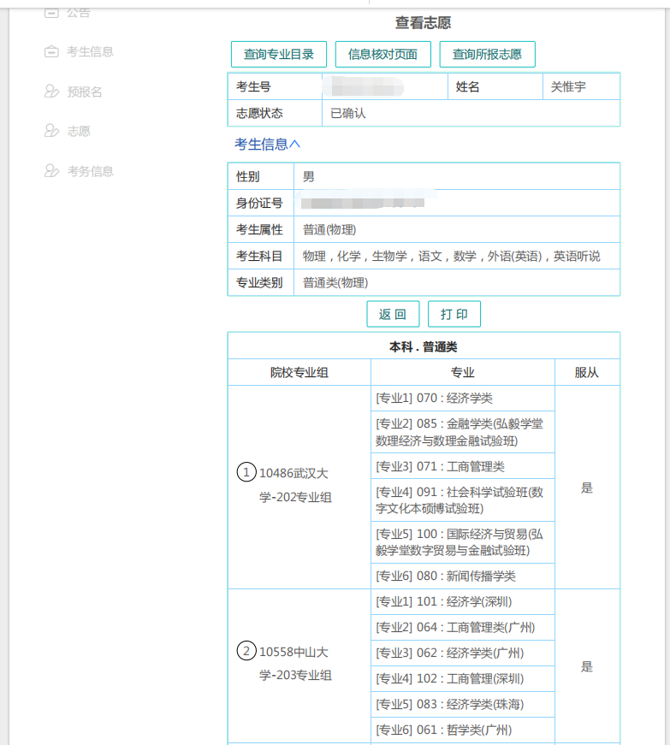Click the 查询所报志愿 button
This screenshot has width=670, height=745.
pyautogui.click(x=487, y=54)
